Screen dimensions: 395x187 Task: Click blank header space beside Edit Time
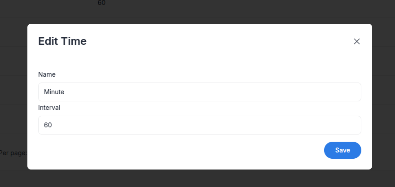219,41
